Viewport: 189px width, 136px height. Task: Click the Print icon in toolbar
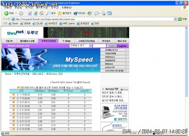pos(104,13)
